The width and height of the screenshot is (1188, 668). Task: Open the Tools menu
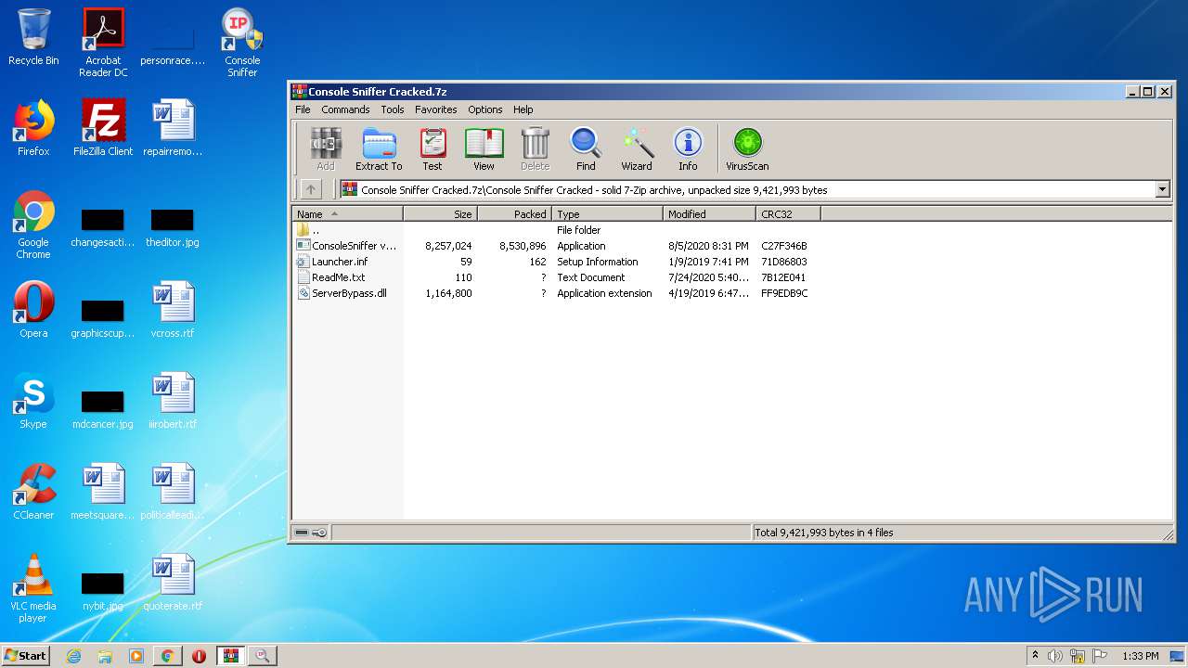[x=393, y=109]
